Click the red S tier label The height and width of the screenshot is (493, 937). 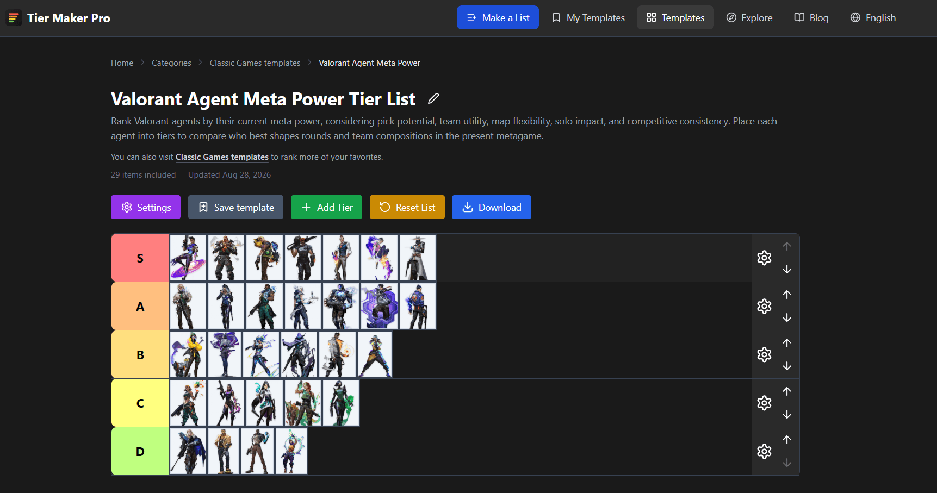point(140,258)
